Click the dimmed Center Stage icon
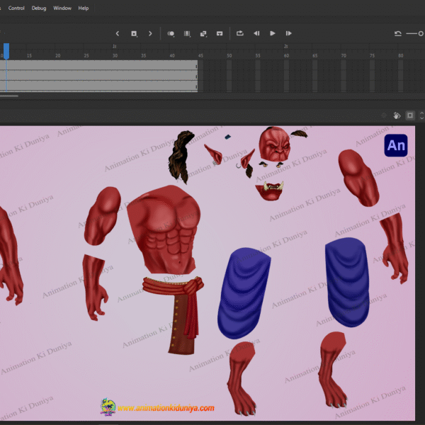 (x=384, y=115)
